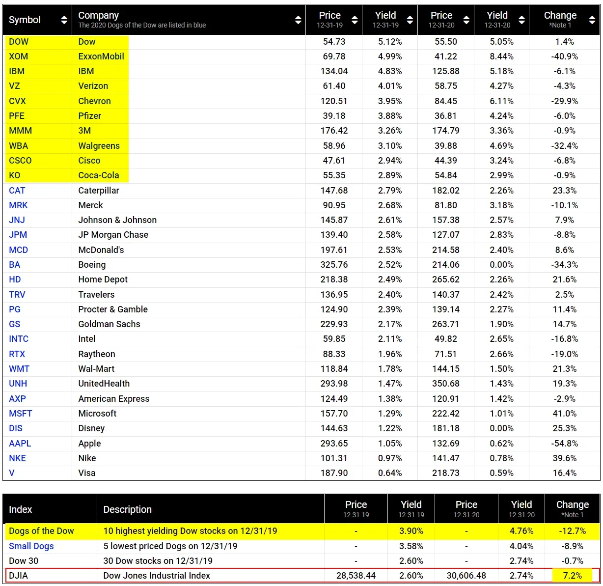The image size is (603, 586).
Task: Click the Pfizer company name
Action: [x=90, y=116]
